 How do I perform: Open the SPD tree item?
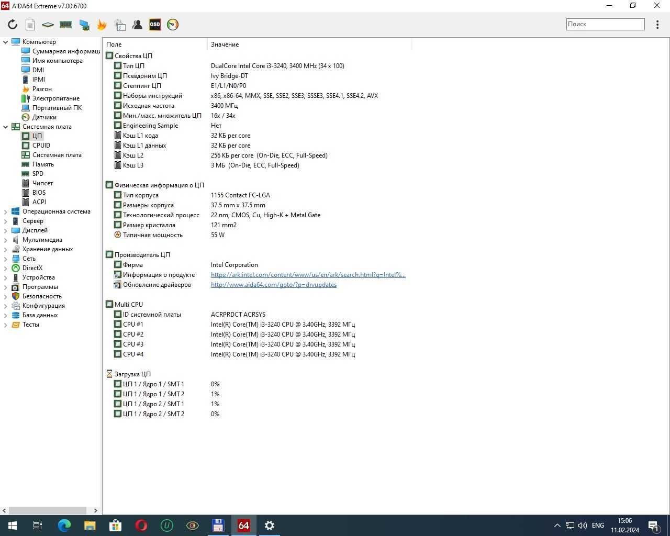pyautogui.click(x=38, y=174)
